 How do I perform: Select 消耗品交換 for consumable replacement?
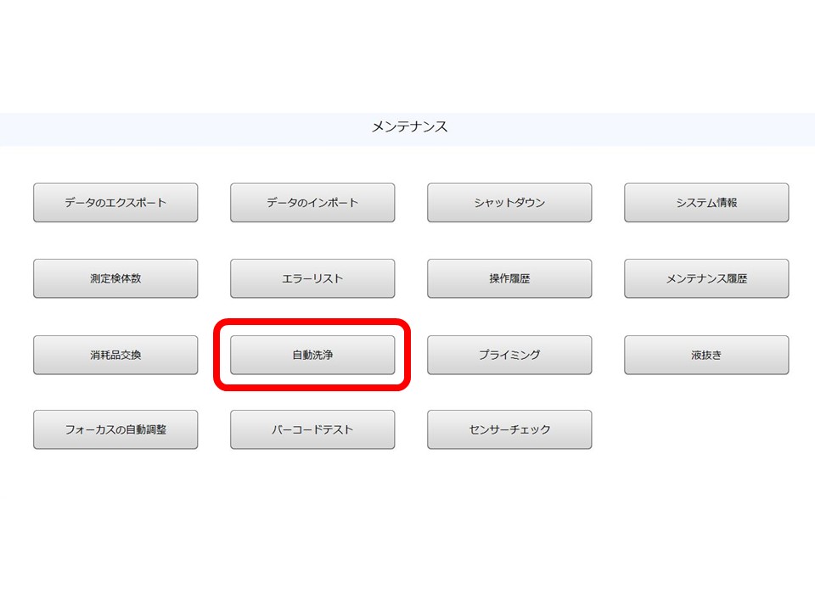115,354
